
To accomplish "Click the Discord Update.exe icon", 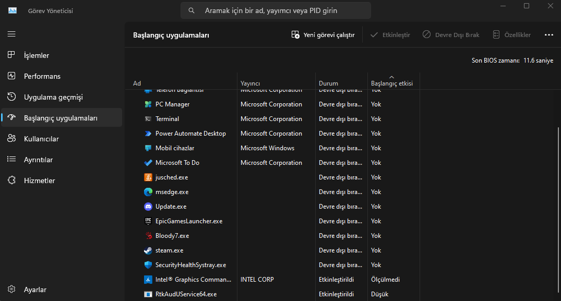I will point(148,207).
